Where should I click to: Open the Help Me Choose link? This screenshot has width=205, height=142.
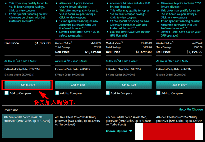coord(191,109)
